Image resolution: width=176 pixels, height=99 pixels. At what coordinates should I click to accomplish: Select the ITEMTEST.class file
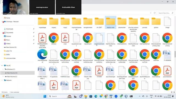(65, 71)
